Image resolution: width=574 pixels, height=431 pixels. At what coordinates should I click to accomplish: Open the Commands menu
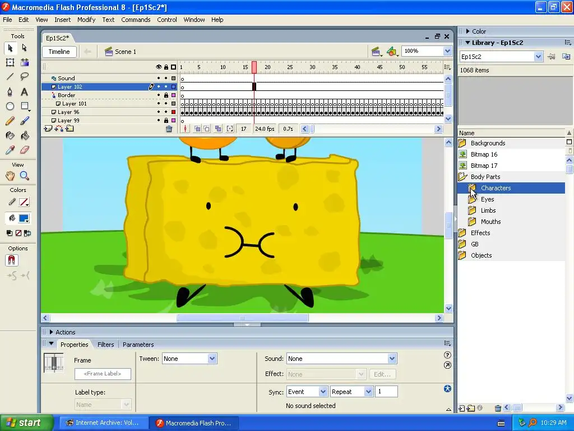(136, 20)
